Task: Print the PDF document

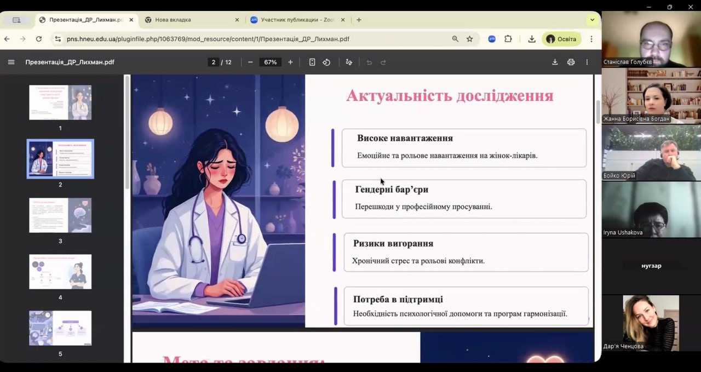Action: [571, 62]
